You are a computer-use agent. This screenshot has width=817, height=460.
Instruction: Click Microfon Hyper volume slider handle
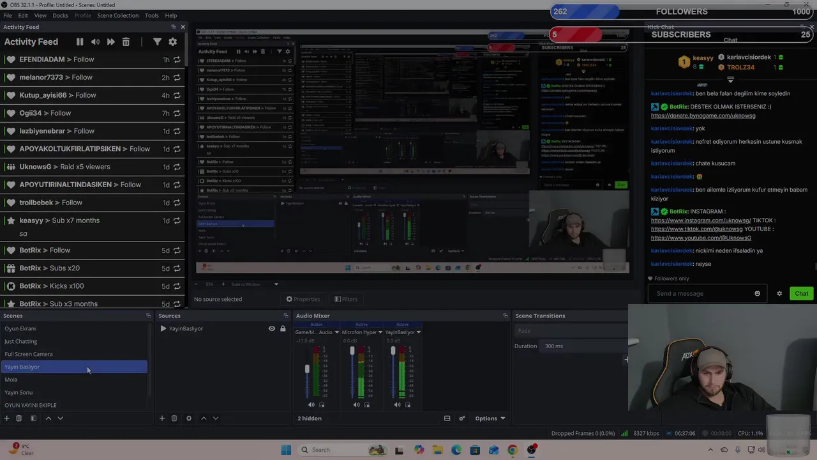click(352, 351)
